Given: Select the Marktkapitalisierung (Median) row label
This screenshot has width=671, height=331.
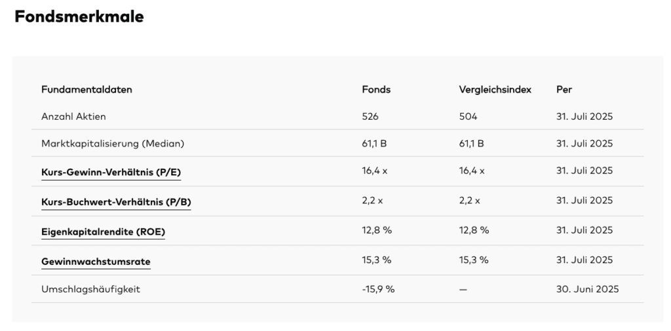Looking at the screenshot, I should (x=113, y=143).
